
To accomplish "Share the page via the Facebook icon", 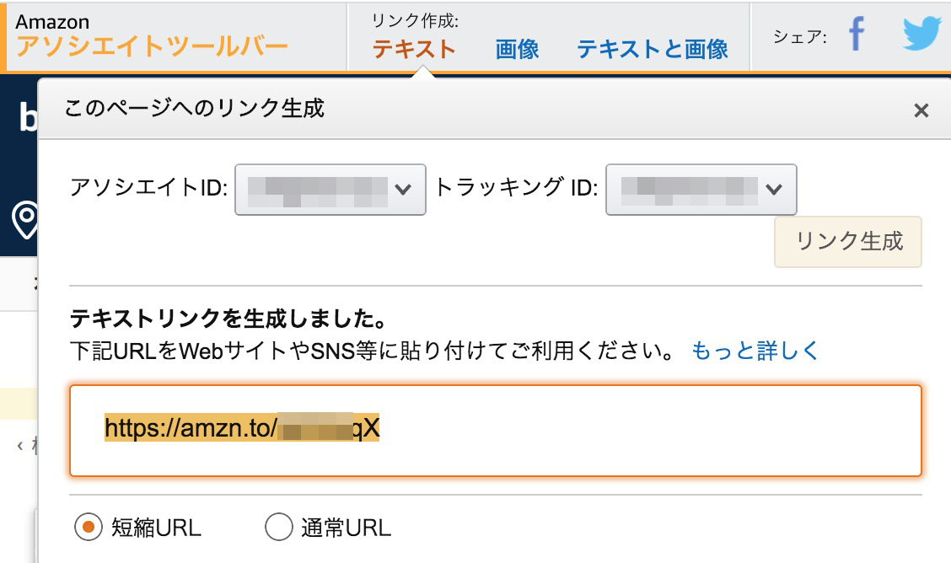I will point(857,35).
